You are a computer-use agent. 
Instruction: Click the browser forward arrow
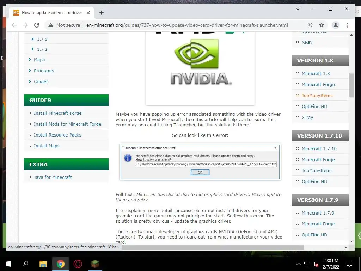25,25
